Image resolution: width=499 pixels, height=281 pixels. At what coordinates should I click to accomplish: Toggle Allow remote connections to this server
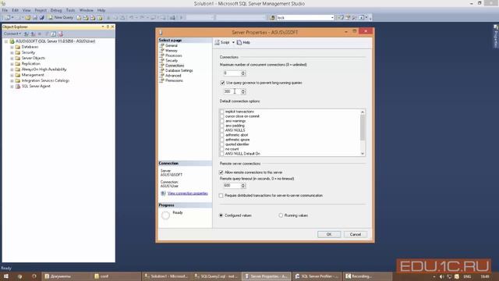[x=221, y=173]
